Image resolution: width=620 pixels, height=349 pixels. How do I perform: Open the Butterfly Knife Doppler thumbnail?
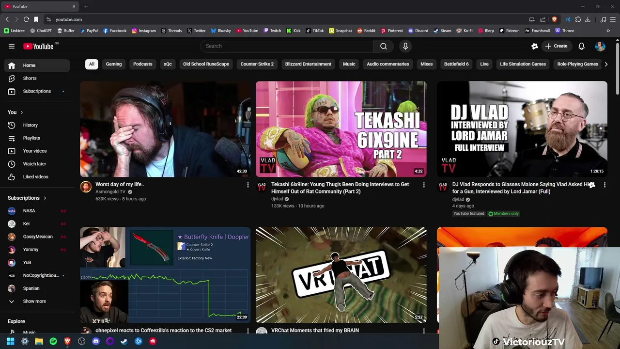pos(165,275)
